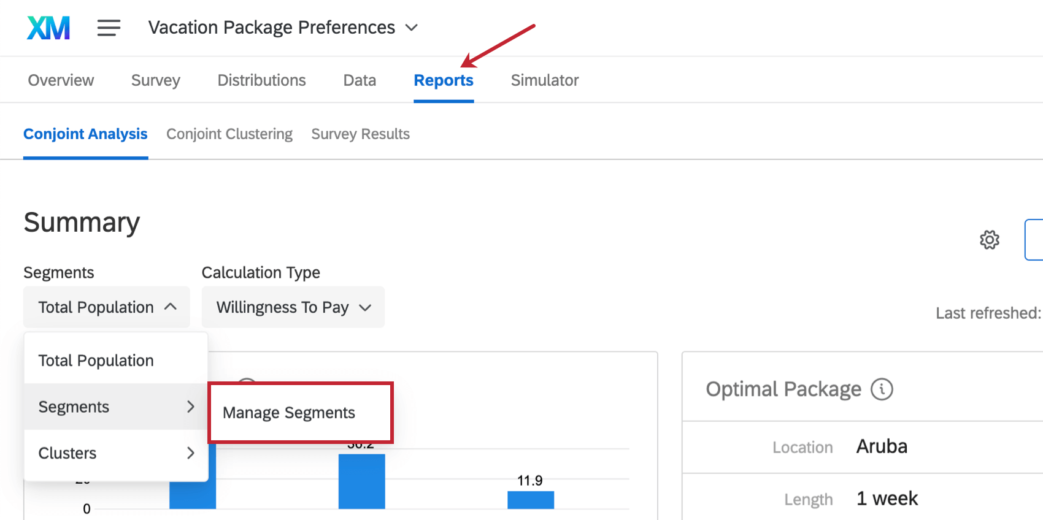Click the bar labeled 11.9
Viewport: 1043px width, 520px height.
click(x=531, y=500)
